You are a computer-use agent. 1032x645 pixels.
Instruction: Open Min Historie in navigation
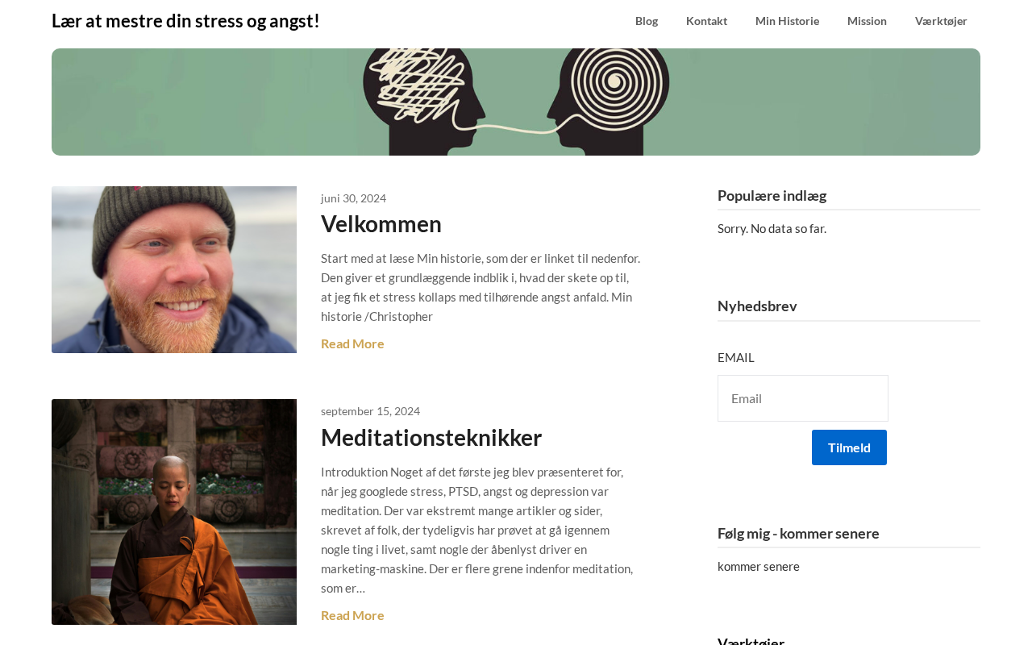tap(787, 21)
